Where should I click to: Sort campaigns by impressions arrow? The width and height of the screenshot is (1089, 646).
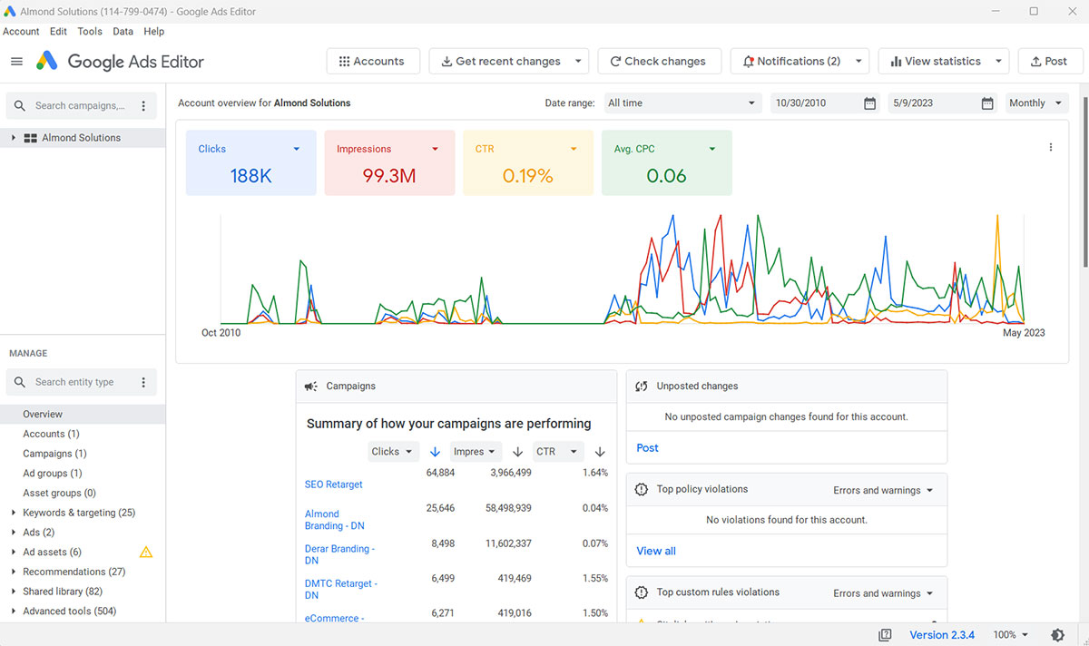pos(517,452)
